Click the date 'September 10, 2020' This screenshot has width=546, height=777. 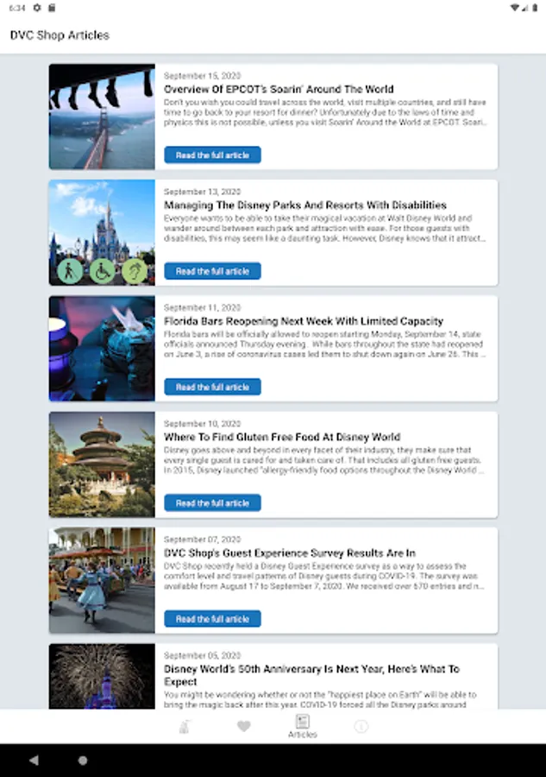tap(202, 424)
